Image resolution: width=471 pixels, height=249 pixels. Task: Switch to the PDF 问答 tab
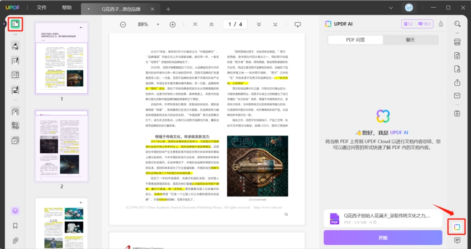tap(355, 40)
